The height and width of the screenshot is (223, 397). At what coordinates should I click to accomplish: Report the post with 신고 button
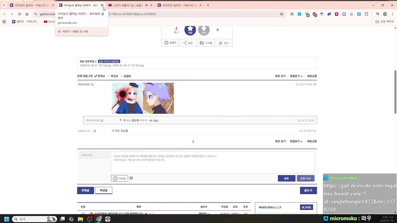223,43
